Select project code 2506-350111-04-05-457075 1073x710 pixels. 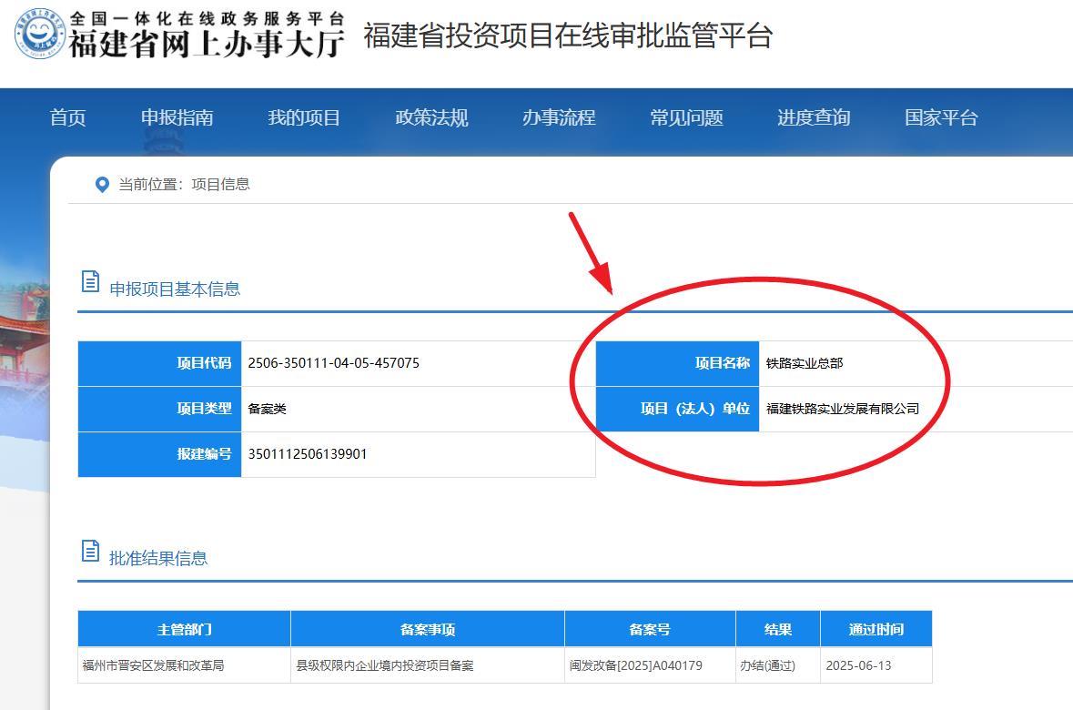coord(334,363)
